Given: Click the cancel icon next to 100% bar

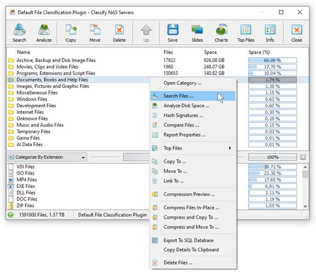Looking at the screenshot, I should tap(303, 157).
